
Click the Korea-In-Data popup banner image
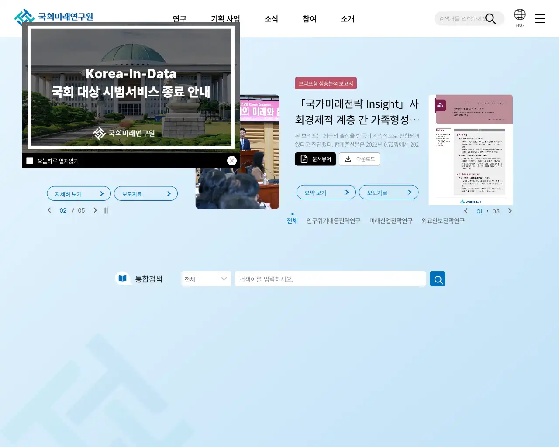[x=131, y=87]
